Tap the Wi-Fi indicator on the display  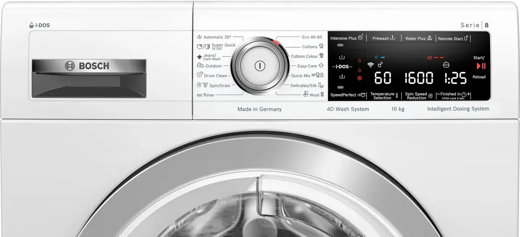370,65
